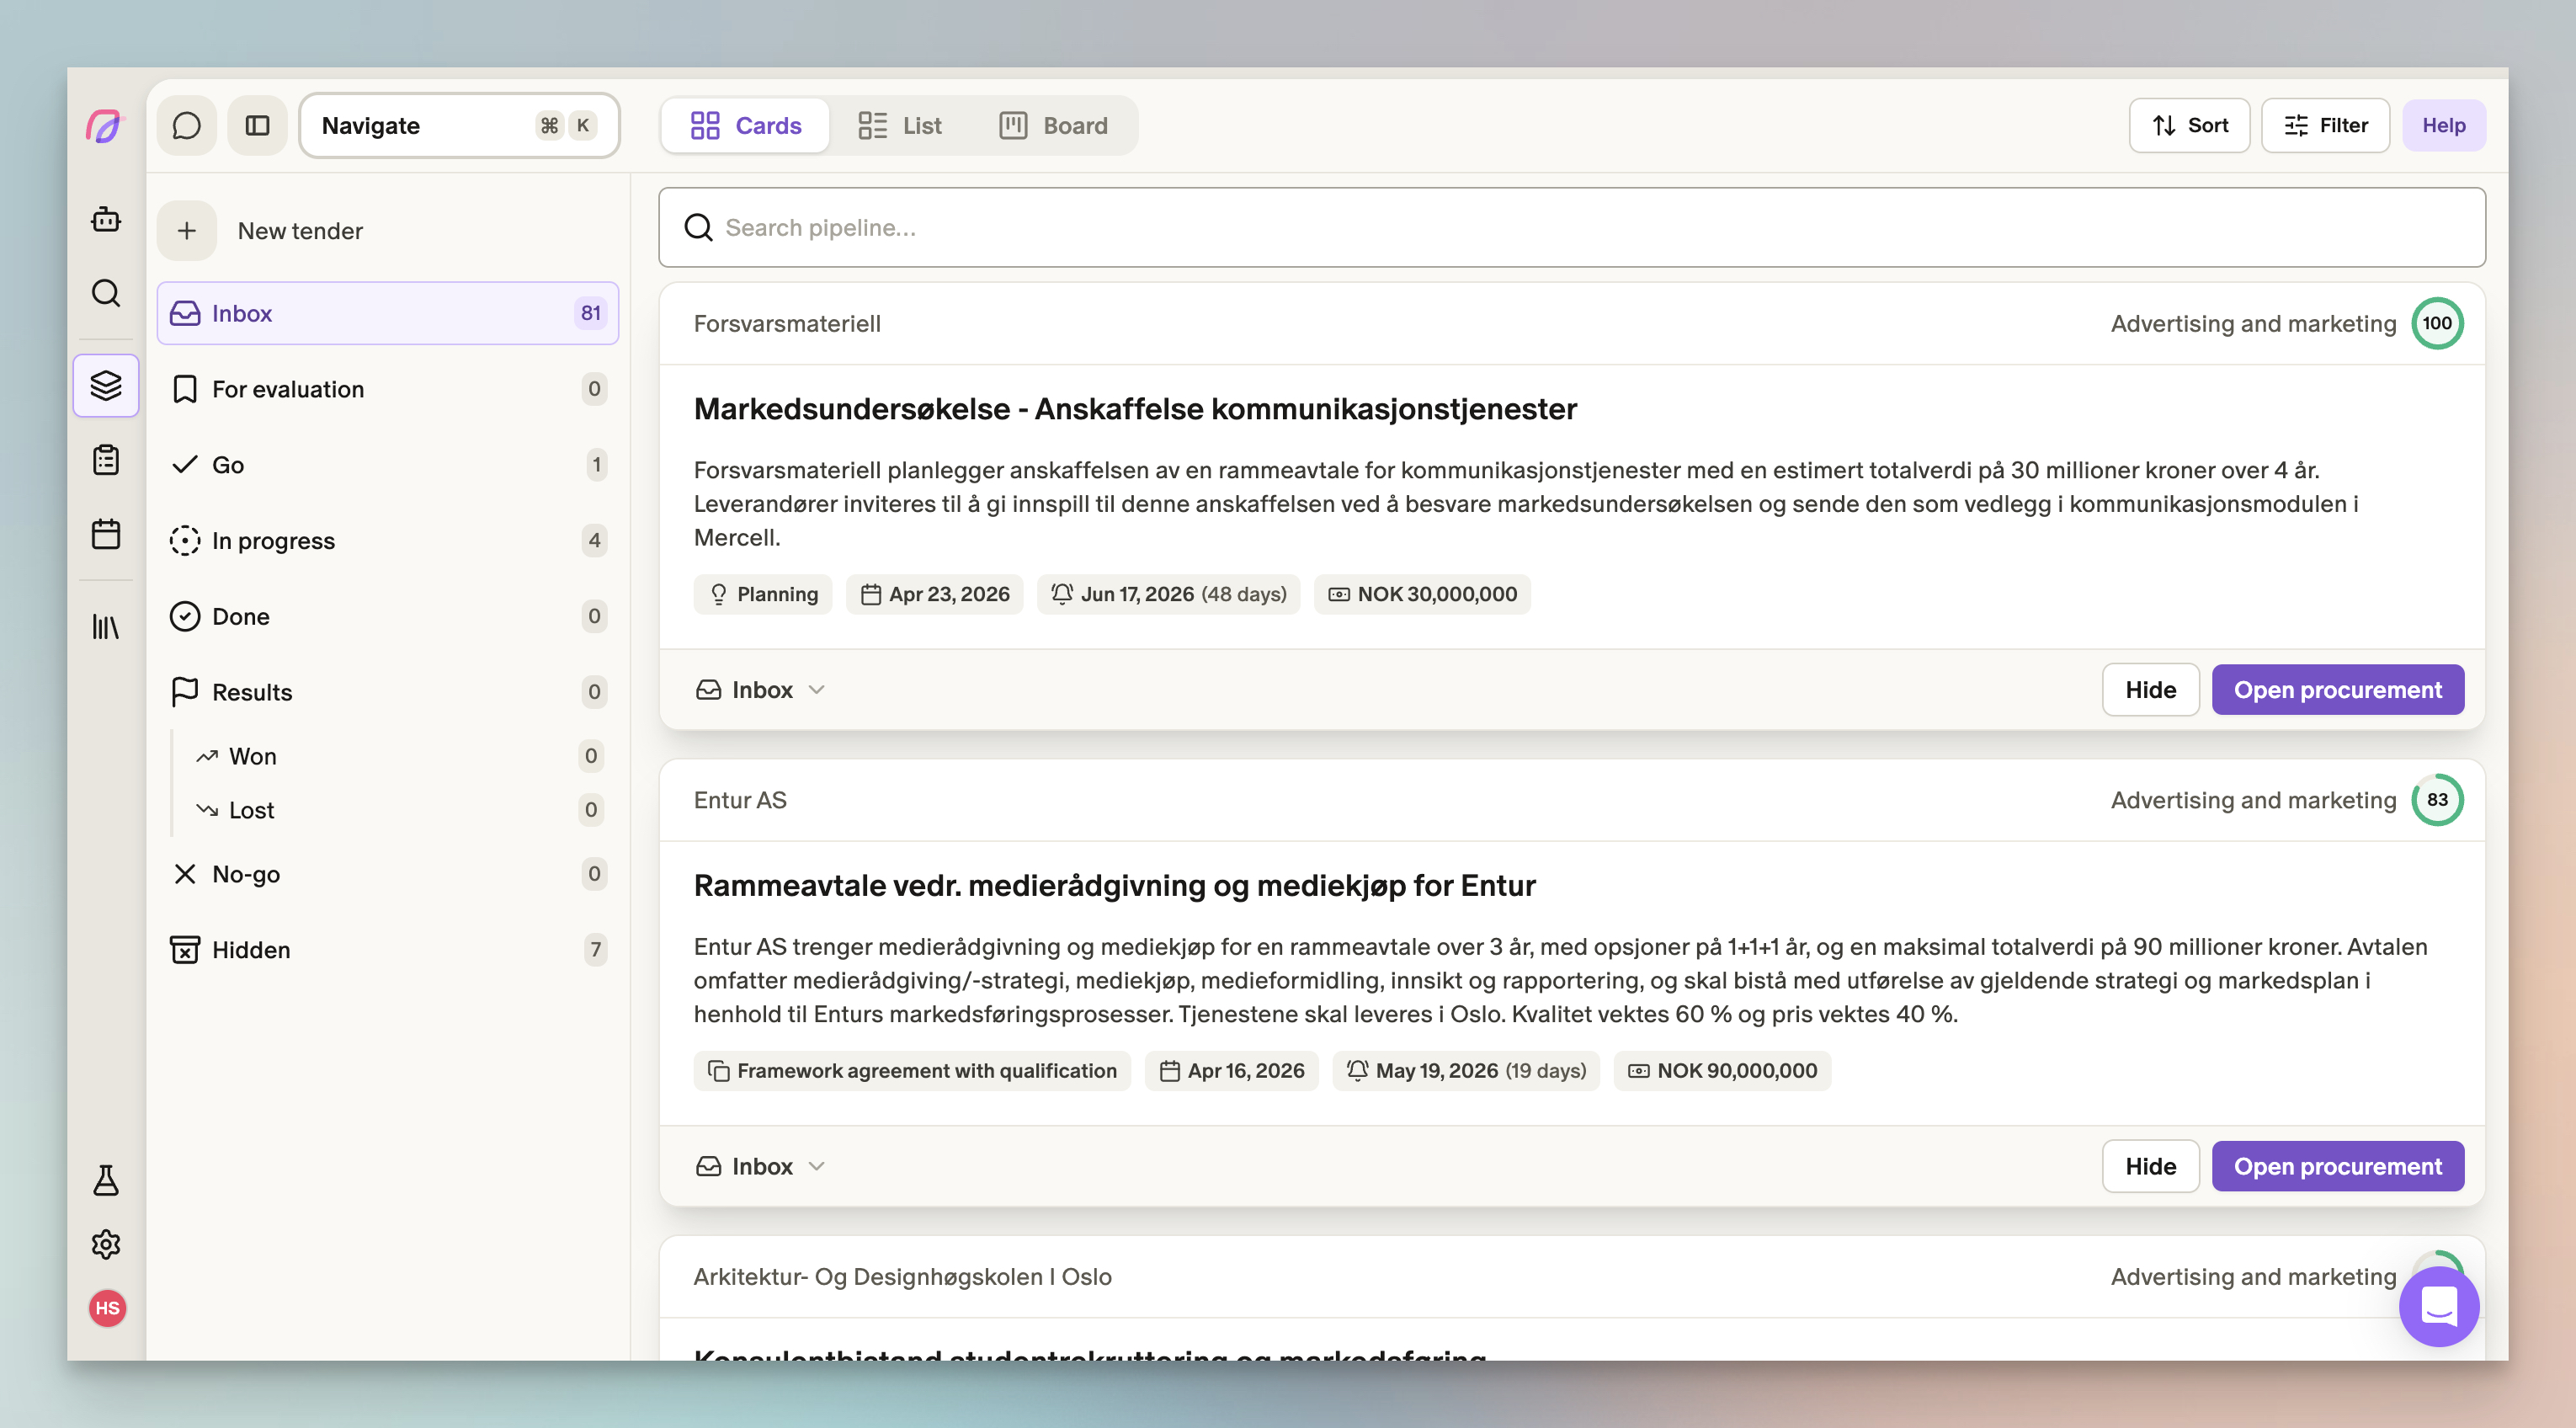Click the Forsvarsmateriell buyer name
Viewport: 2576px width, 1428px height.
coord(787,324)
